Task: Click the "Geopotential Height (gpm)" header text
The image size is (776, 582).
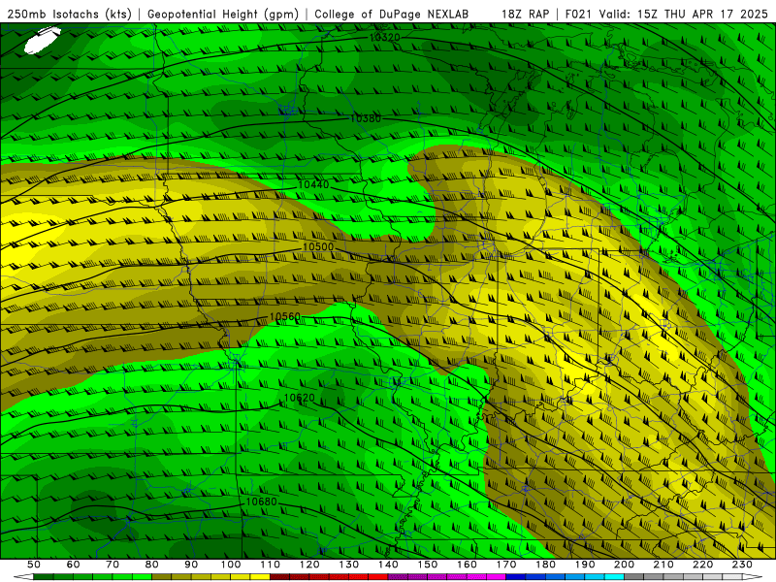Action: click(x=223, y=15)
